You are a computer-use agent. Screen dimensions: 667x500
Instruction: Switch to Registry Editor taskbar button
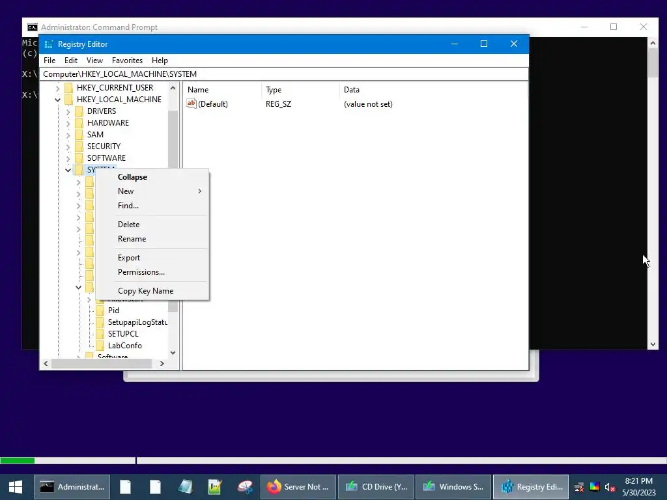pos(531,487)
